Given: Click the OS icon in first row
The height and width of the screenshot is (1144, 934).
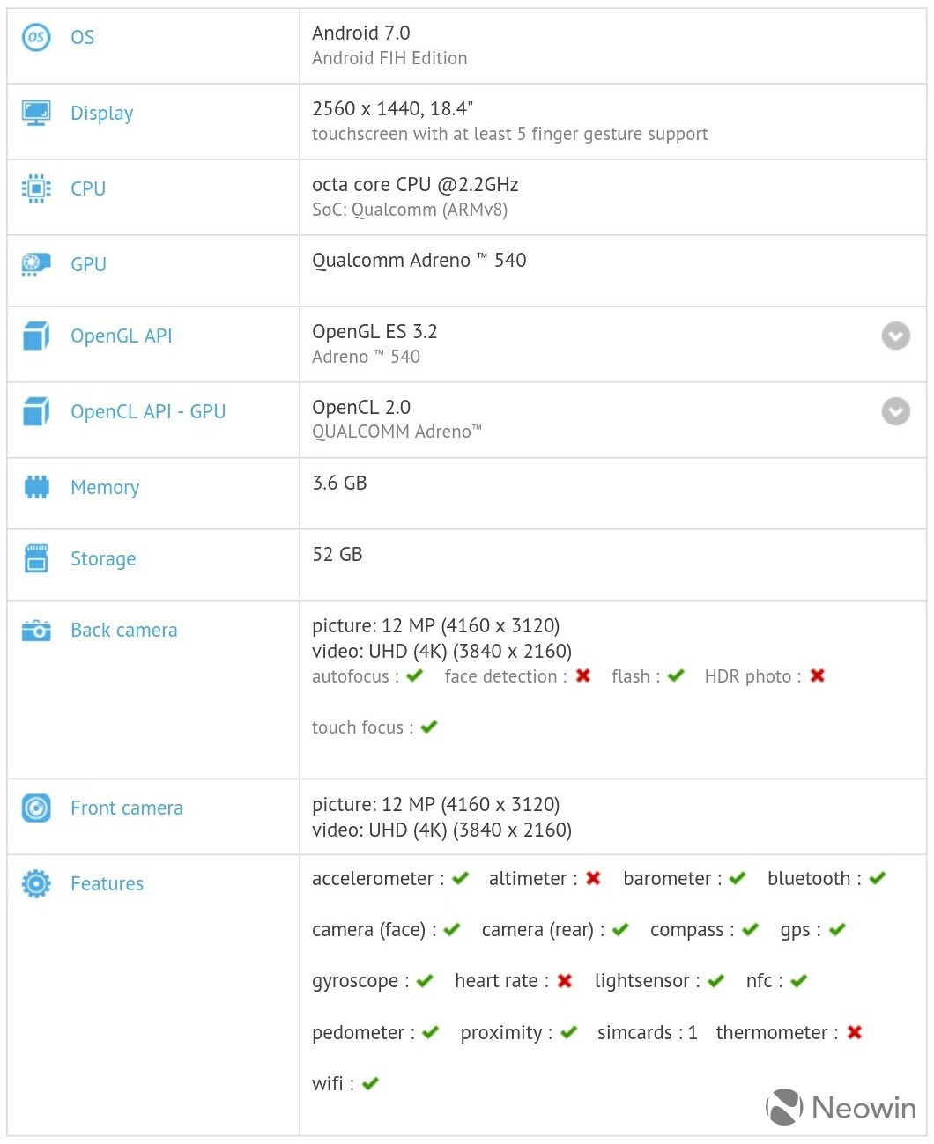Looking at the screenshot, I should pyautogui.click(x=36, y=37).
